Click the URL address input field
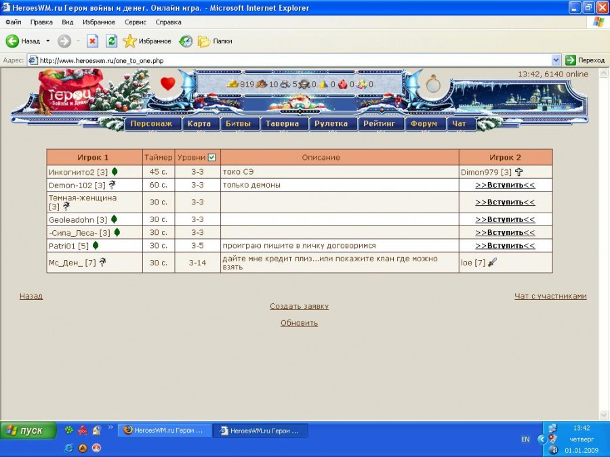Image resolution: width=610 pixels, height=457 pixels. tap(291, 60)
